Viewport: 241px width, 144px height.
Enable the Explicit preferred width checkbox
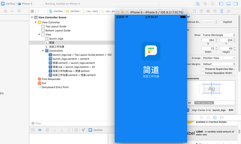pos(221,22)
